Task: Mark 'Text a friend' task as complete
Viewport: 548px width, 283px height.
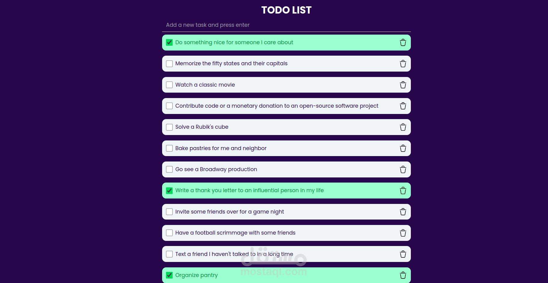Action: 169,254
